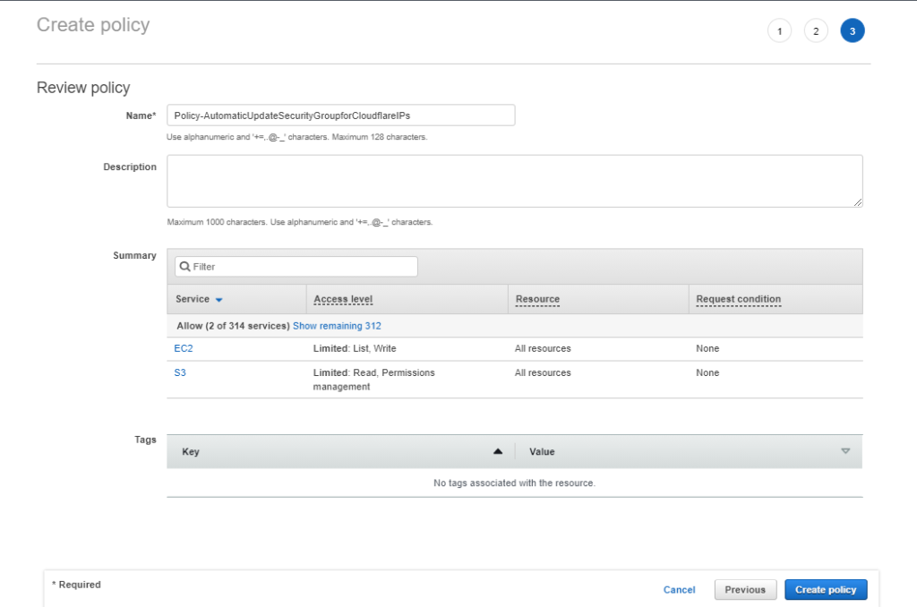This screenshot has height=607, width=917.
Task: Click the active step 3 indicator
Action: [x=852, y=31]
